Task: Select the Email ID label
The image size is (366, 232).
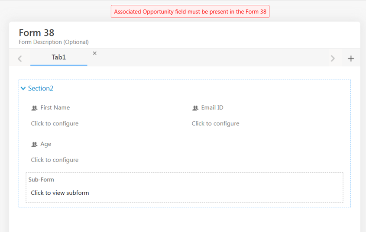Action: (x=212, y=108)
